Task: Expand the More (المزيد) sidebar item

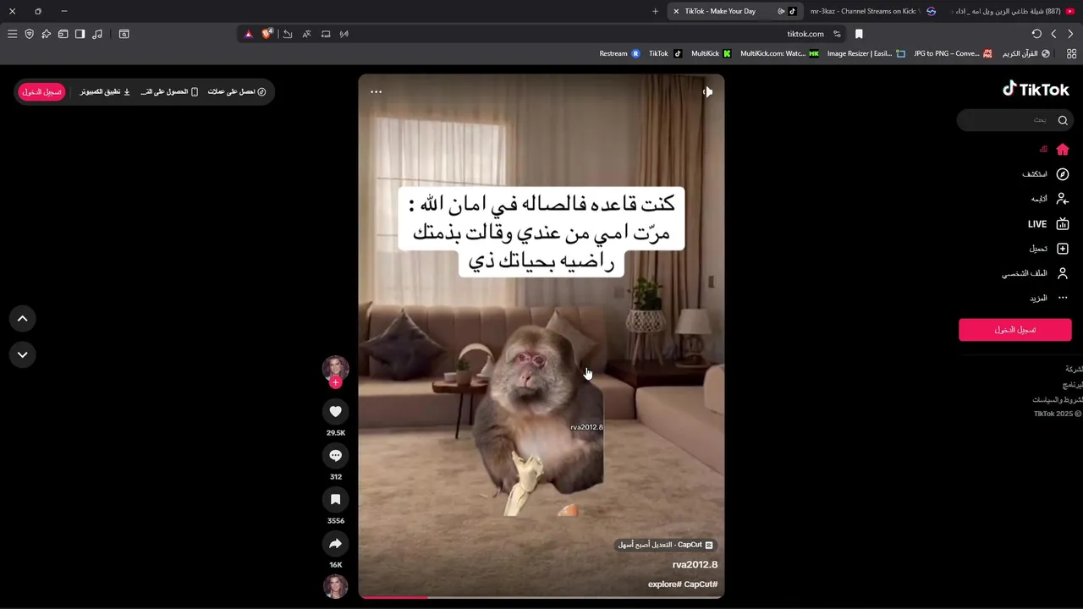Action: click(1049, 298)
